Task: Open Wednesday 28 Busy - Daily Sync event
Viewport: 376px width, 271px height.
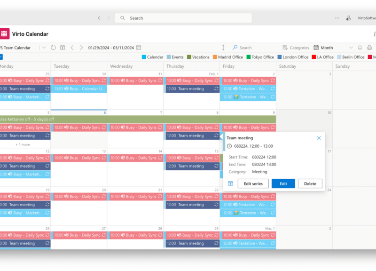Action: 136,235
